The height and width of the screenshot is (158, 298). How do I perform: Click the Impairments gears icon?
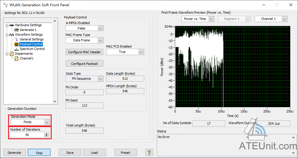point(12,54)
